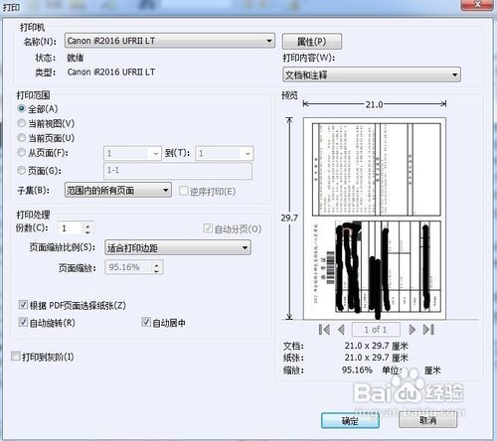Select 当前视图(V) radio button
This screenshot has height=441, width=497.
(21, 123)
